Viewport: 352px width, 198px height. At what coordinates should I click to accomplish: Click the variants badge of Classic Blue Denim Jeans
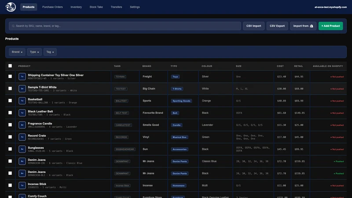click(22, 161)
